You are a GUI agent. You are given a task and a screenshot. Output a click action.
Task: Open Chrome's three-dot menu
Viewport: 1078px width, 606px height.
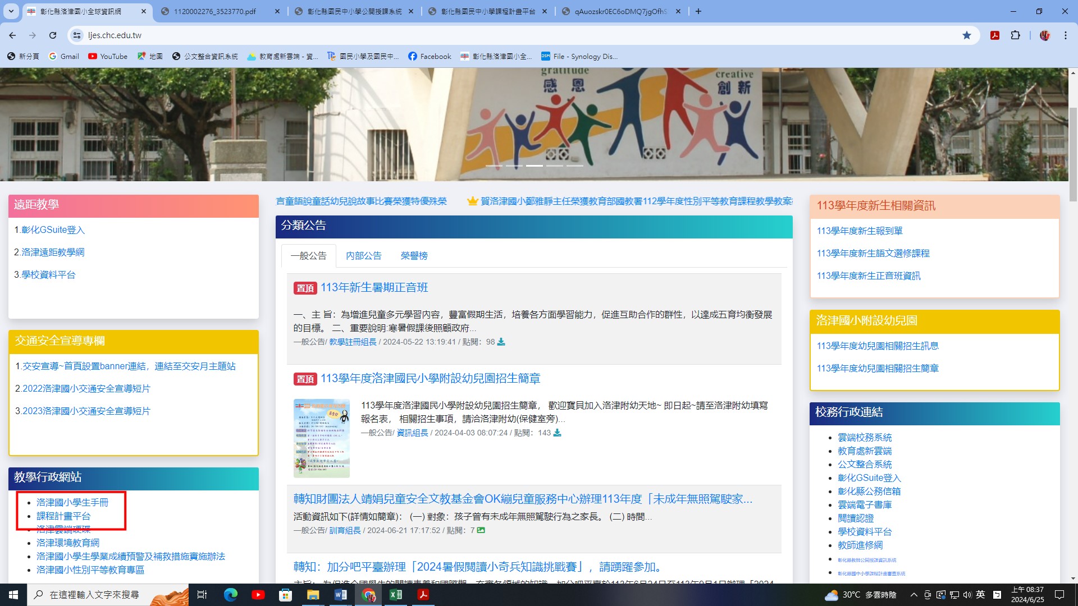(1066, 35)
